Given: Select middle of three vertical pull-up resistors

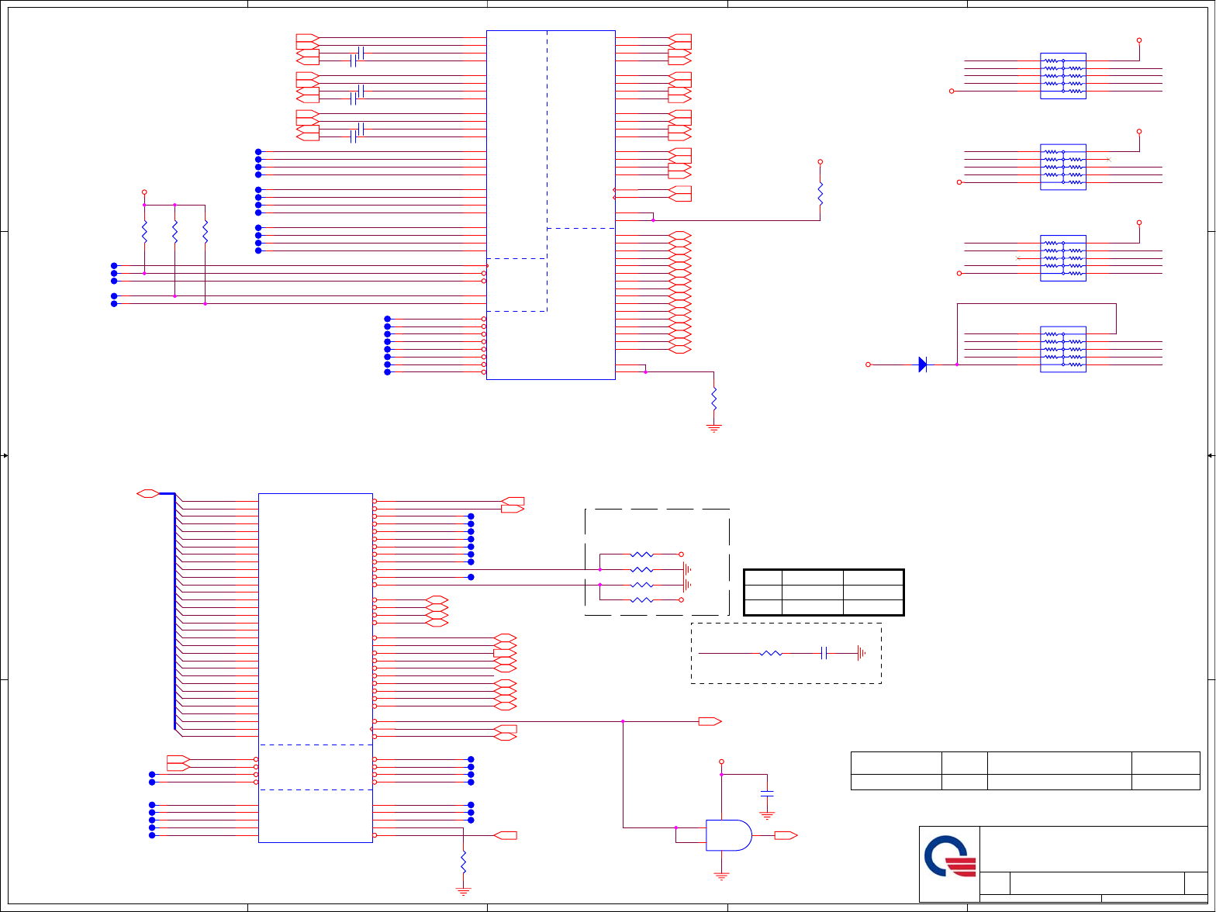Looking at the screenshot, I should (x=174, y=231).
